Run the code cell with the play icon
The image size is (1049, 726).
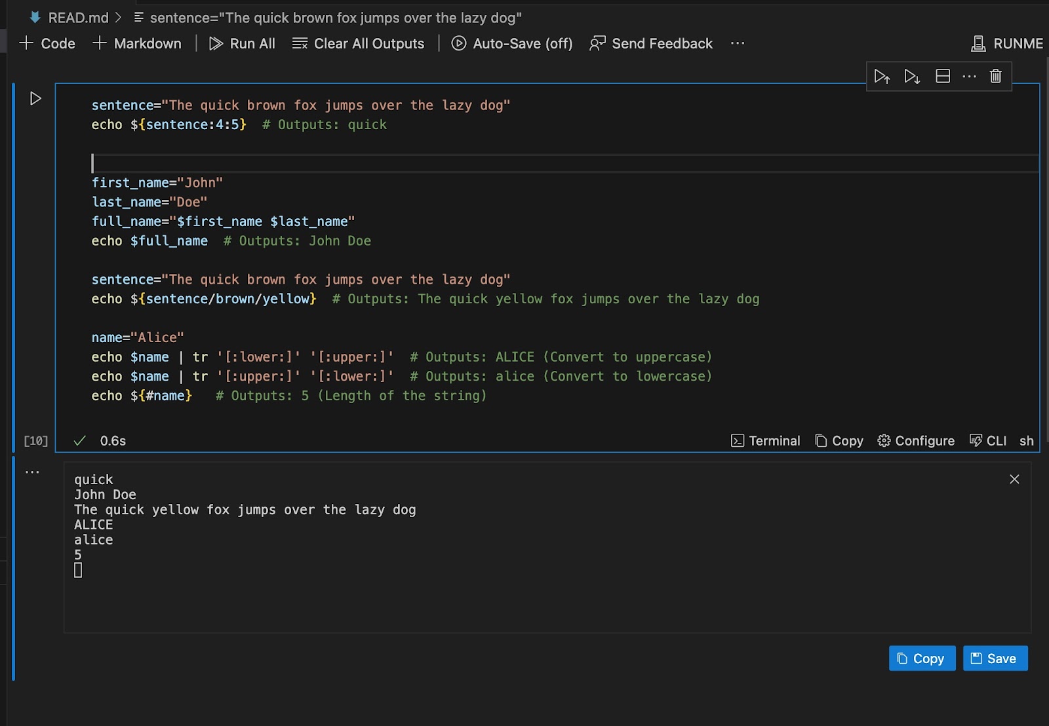(x=35, y=98)
